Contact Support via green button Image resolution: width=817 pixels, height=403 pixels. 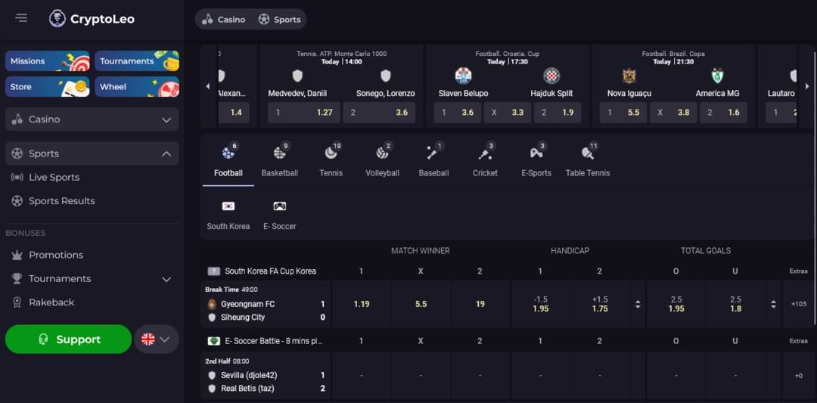point(68,339)
